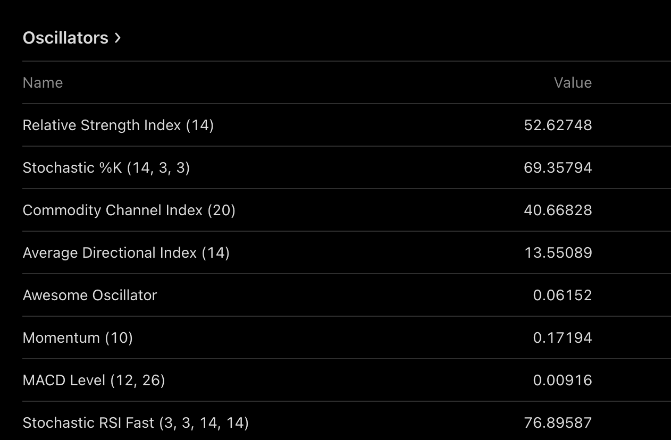Click the Stochastic RSI value 76.89587
This screenshot has width=671, height=440.
pos(558,422)
